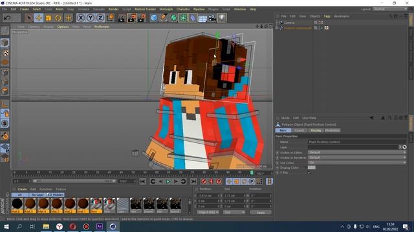
Task: Activate the Rotate tool
Action: tap(58, 18)
